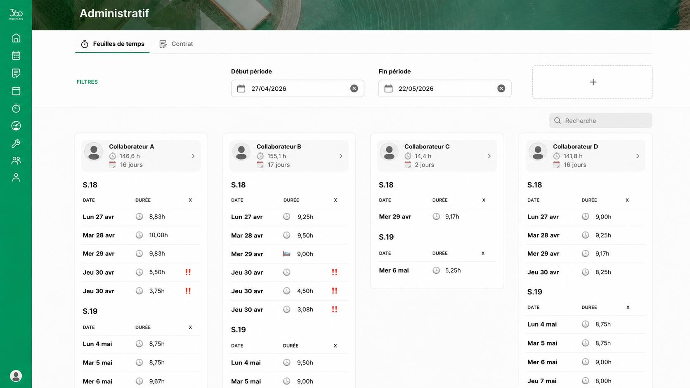
Task: Click X column header in Collaborateur C S.19
Action: (483, 253)
